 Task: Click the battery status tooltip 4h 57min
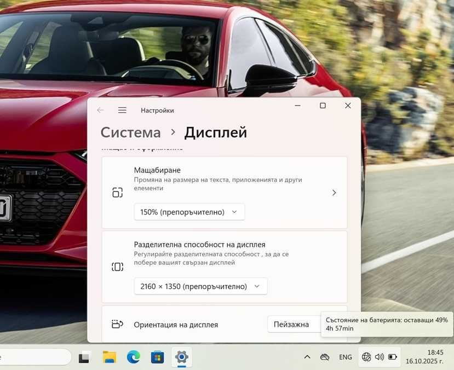tap(387, 324)
